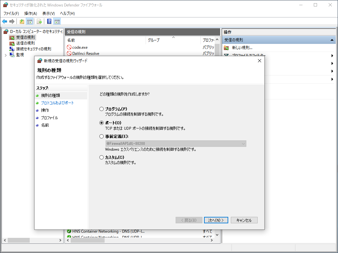Expand the 監視 tree node
The width and height of the screenshot is (338, 253).
[x=5, y=55]
